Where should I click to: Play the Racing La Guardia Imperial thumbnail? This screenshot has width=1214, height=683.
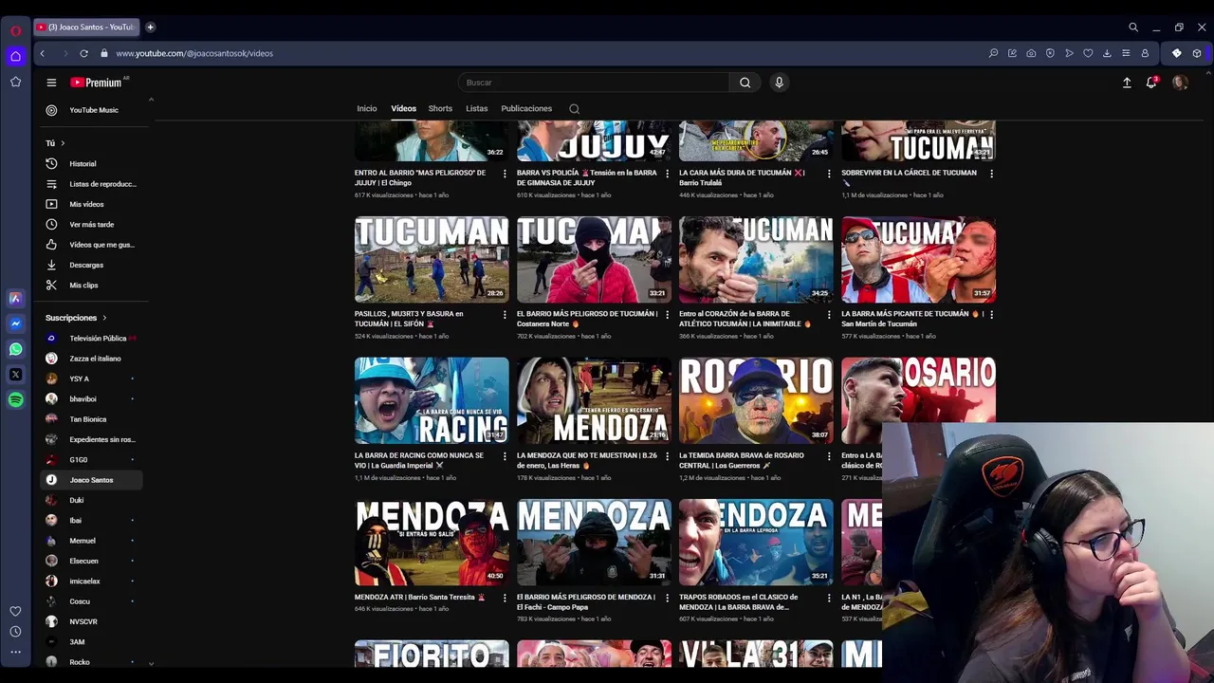pyautogui.click(x=432, y=400)
